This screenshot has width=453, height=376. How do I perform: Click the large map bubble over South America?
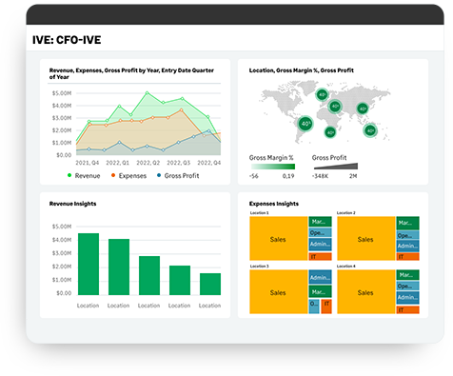[305, 124]
